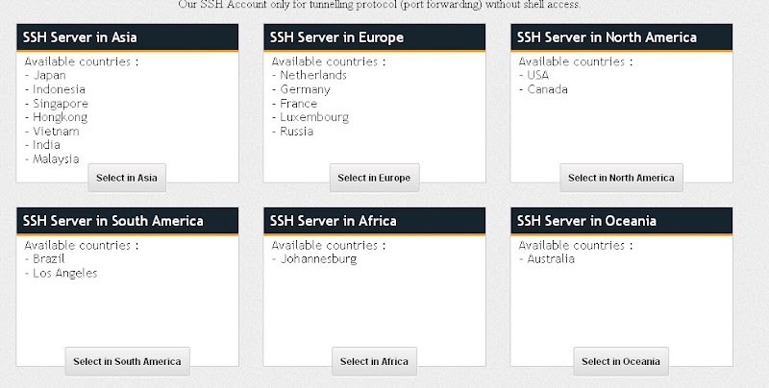This screenshot has height=388, width=769.
Task: Click the SSH Server in Asia header
Action: point(128,37)
